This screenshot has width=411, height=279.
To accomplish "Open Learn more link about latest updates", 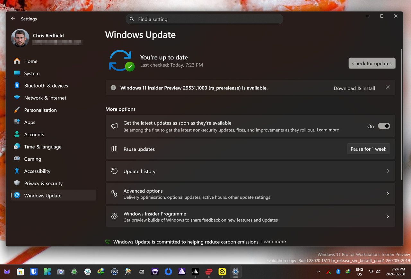I will click(328, 130).
